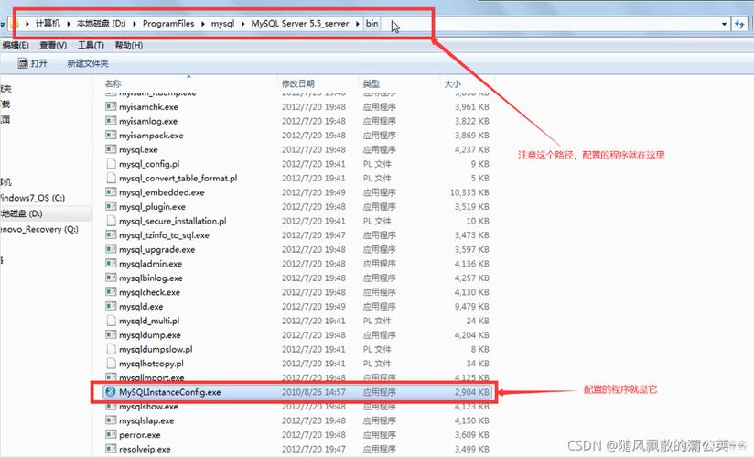Click the mysql_upgrade.exe file icon
The image size is (754, 458).
[x=111, y=249]
